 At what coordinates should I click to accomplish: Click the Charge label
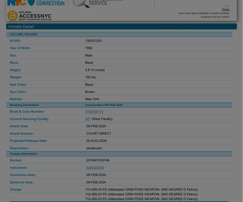16,190
